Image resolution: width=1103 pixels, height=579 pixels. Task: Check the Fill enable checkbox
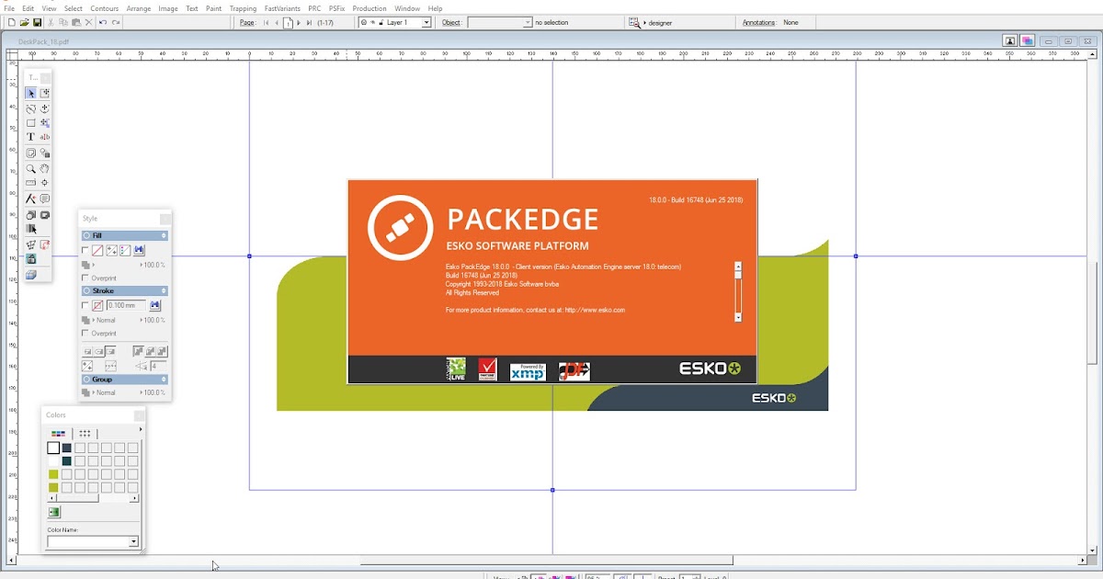click(85, 250)
